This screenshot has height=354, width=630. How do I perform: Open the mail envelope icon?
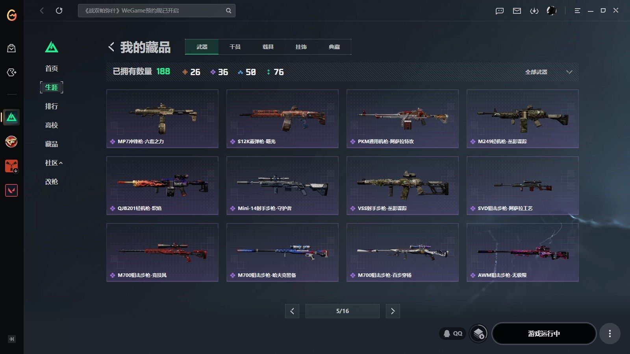pos(517,11)
